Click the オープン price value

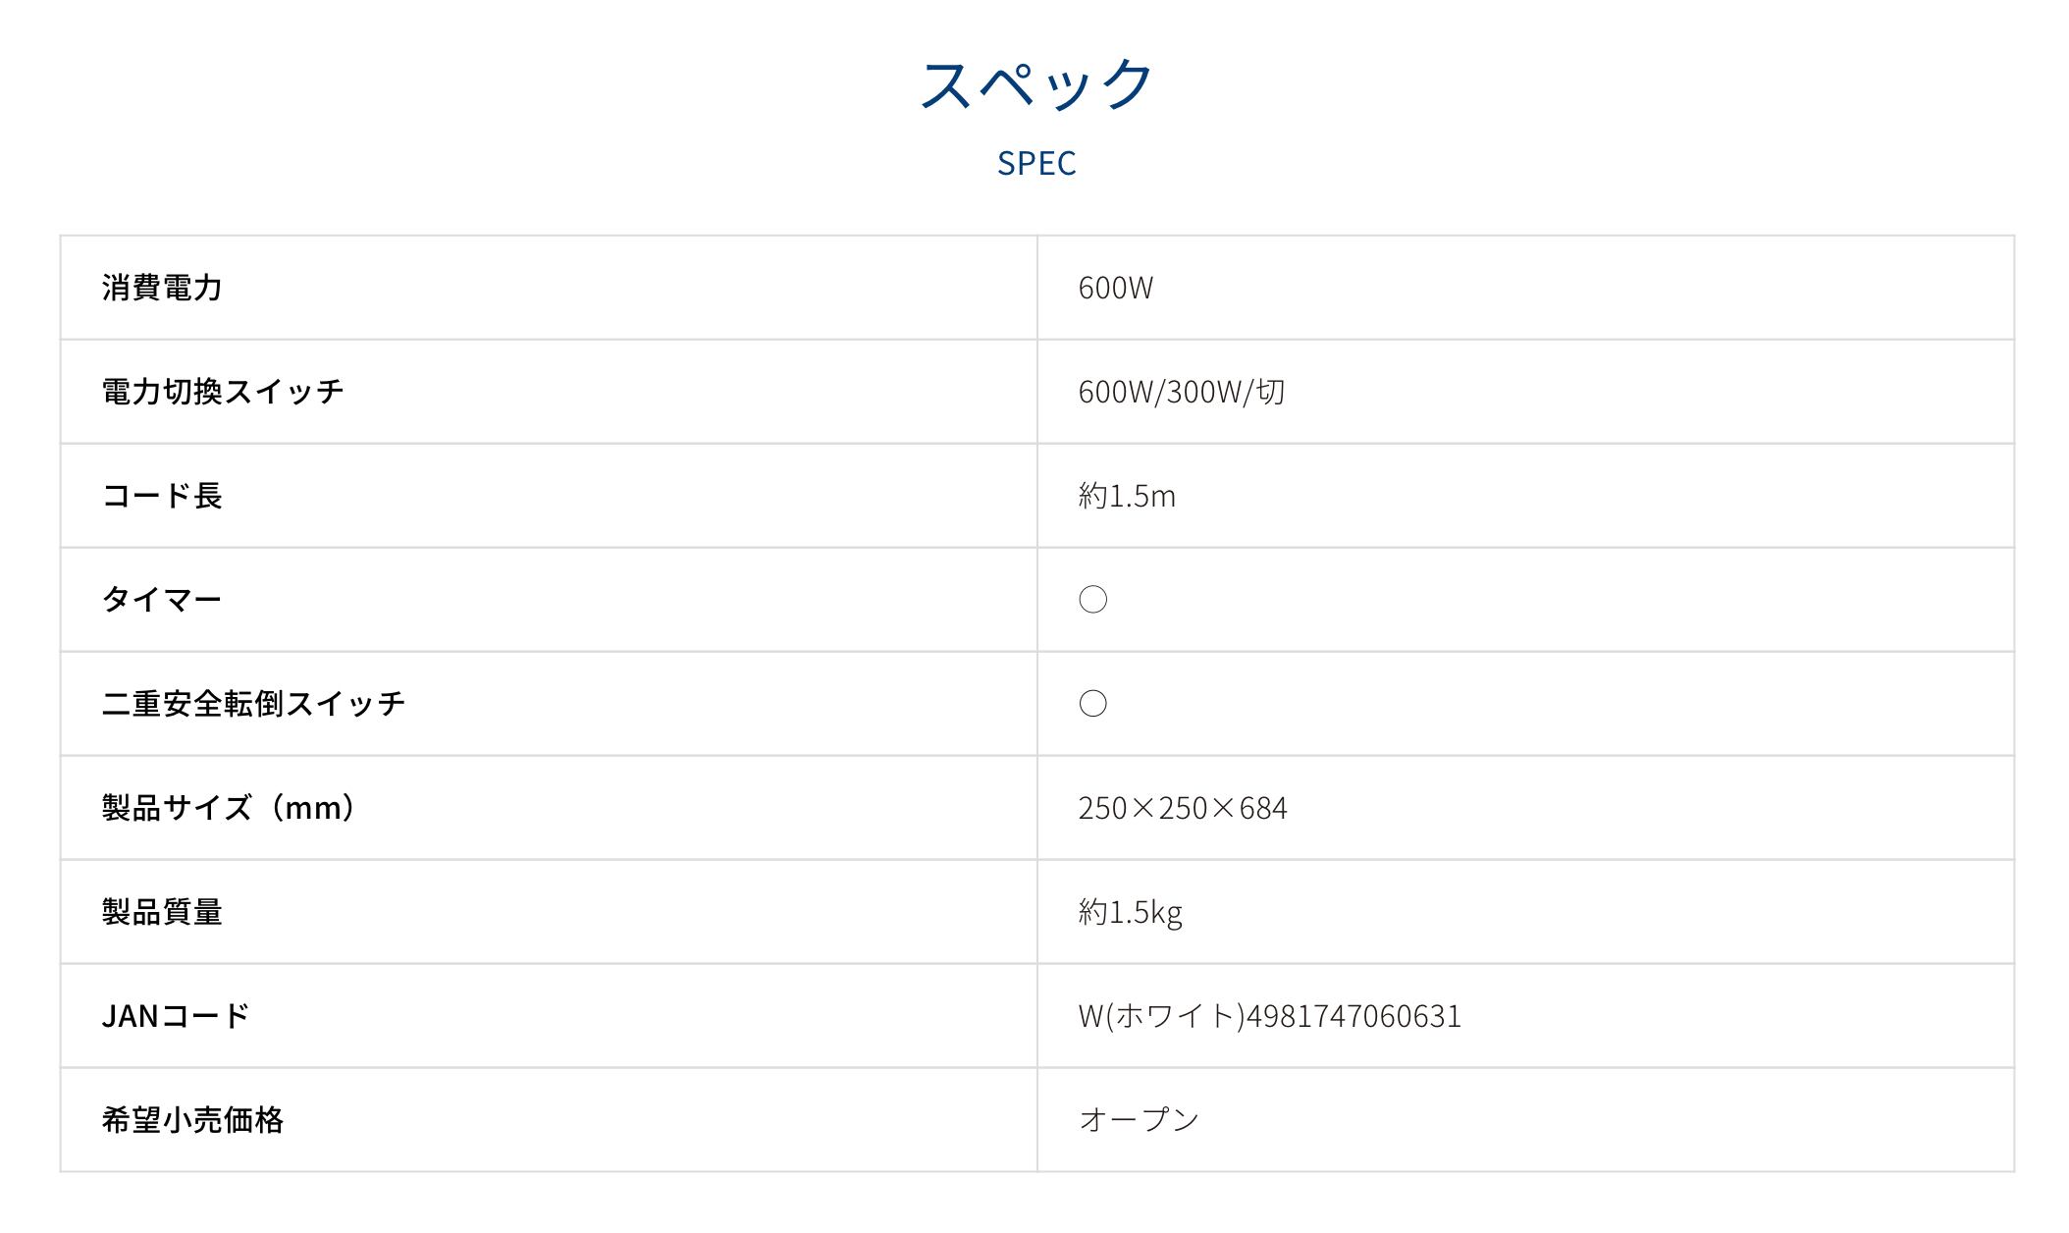click(x=1139, y=1120)
